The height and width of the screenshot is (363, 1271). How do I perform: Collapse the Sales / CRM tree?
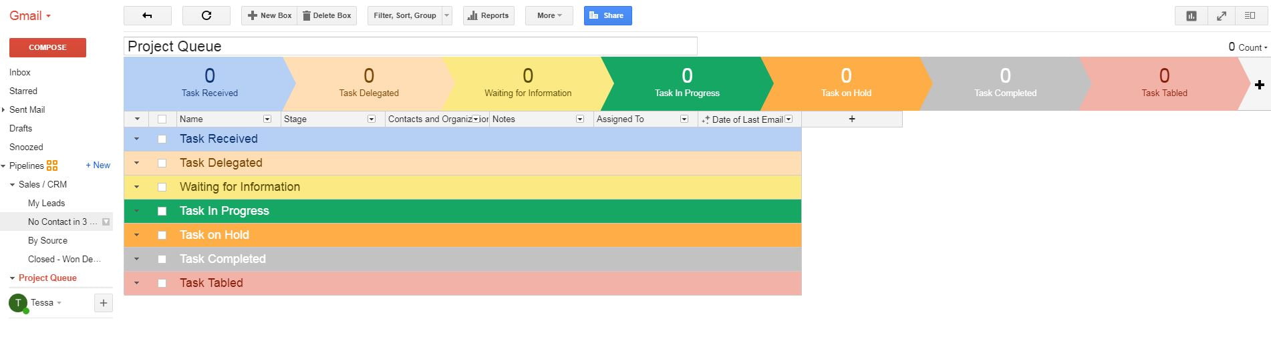point(12,184)
